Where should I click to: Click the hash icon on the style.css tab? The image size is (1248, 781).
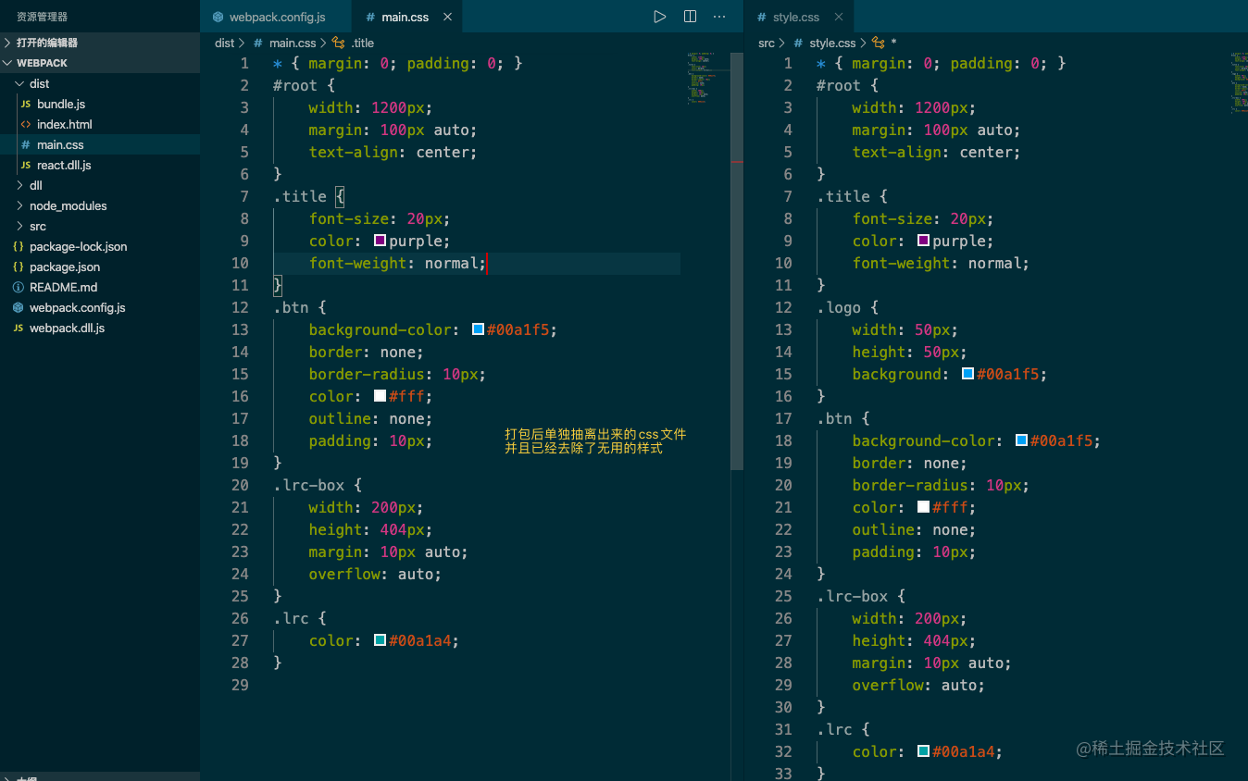761,17
